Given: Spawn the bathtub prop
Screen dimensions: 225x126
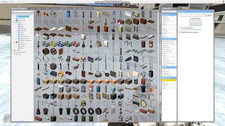Looking at the screenshot, I should point(91,22).
